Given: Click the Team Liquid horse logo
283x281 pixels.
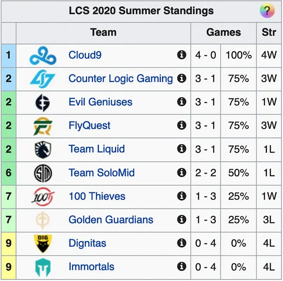Looking at the screenshot, I should [43, 149].
